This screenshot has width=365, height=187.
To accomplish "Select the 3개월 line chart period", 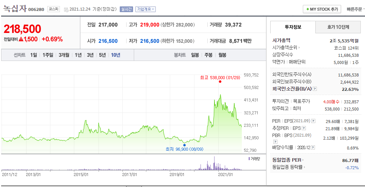I will click(x=64, y=55).
